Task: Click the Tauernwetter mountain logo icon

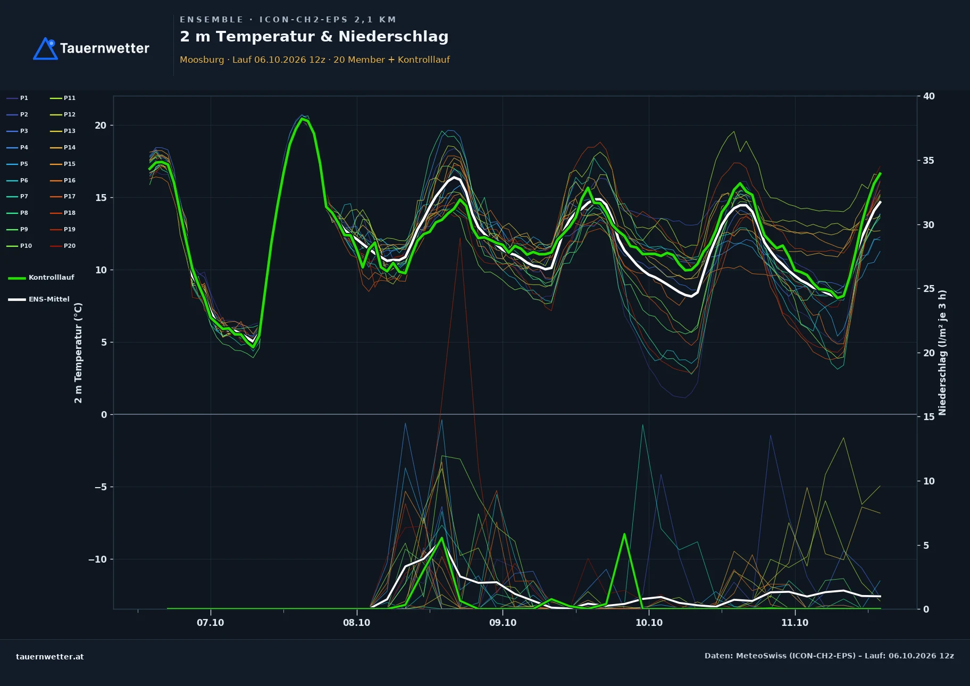Action: [x=45, y=48]
